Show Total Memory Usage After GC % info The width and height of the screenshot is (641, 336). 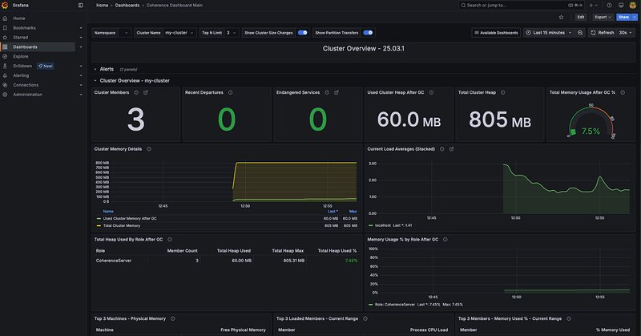(x=623, y=92)
